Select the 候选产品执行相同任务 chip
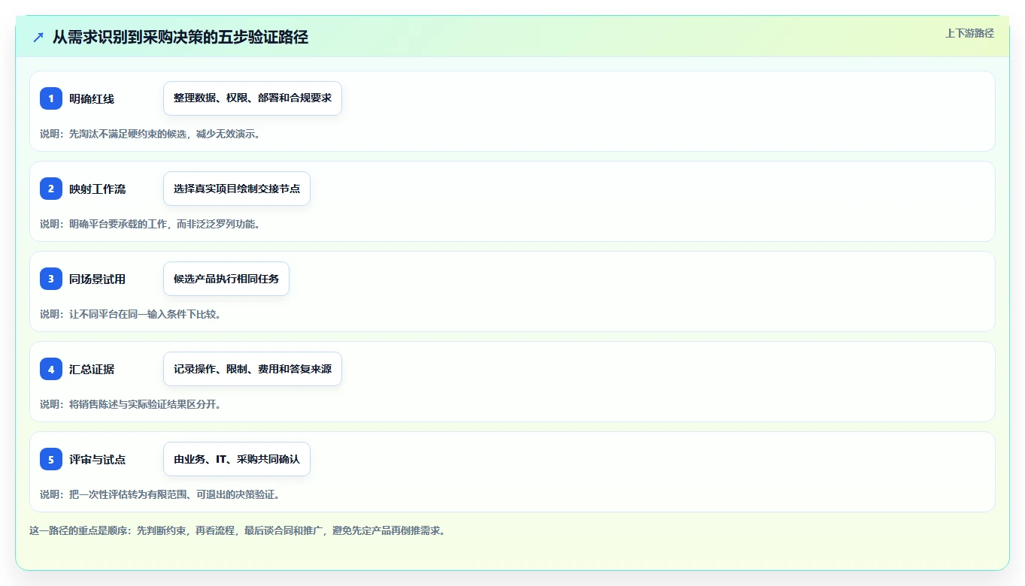1025x586 pixels. [x=226, y=279]
